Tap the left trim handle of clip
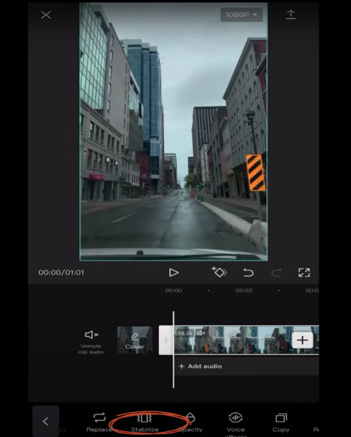 click(x=166, y=340)
